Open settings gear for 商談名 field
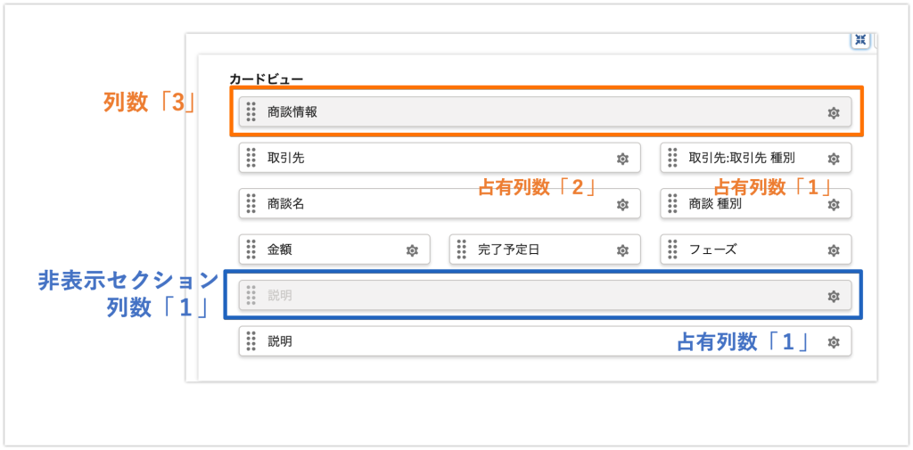This screenshot has height=450, width=913. pos(622,205)
